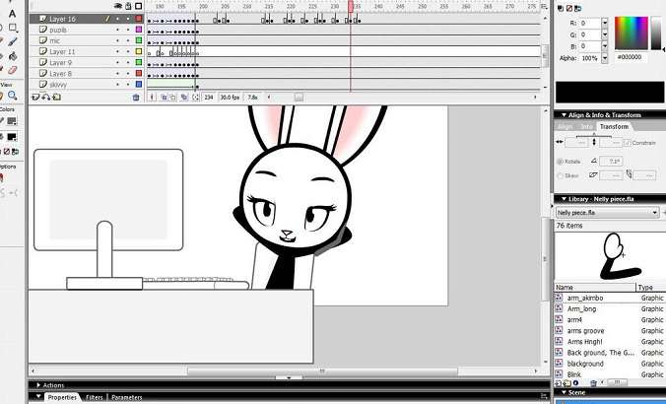Click library Properties info icon
Screen dimensions: 666x404
575,383
